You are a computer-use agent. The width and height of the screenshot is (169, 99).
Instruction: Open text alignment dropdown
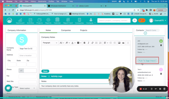[x=106, y=43]
